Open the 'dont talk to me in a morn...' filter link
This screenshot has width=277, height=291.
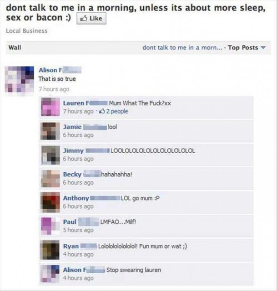pyautogui.click(x=182, y=48)
